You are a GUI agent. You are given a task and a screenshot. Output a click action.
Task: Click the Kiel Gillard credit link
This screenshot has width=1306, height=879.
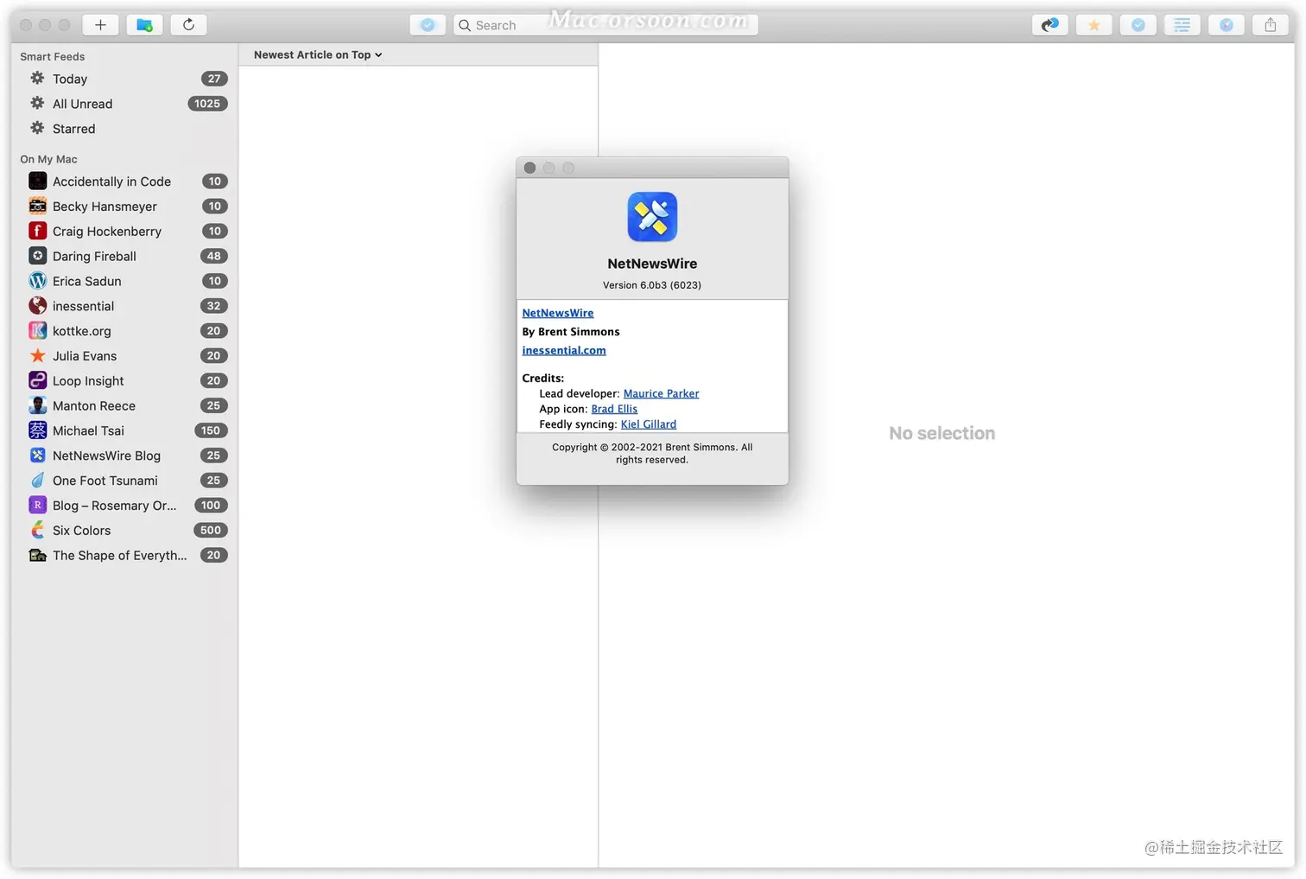[x=649, y=424]
